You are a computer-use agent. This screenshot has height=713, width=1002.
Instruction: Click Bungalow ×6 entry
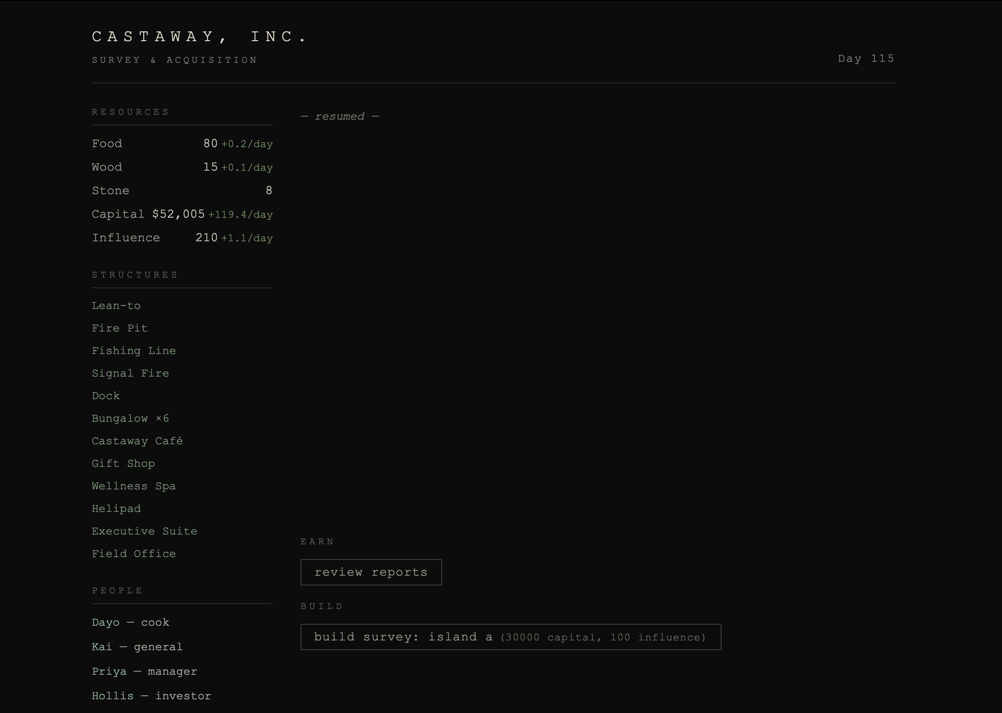130,419
